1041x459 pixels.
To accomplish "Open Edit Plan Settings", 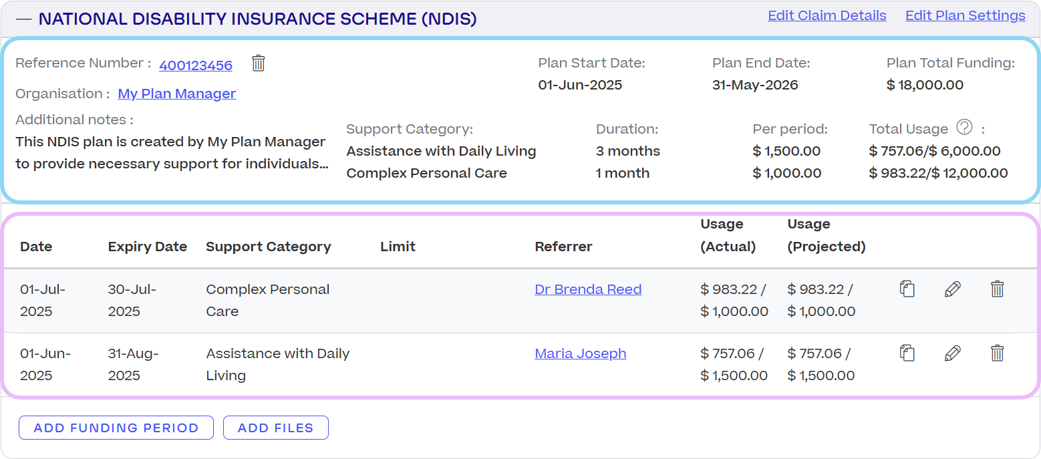I will (x=965, y=15).
